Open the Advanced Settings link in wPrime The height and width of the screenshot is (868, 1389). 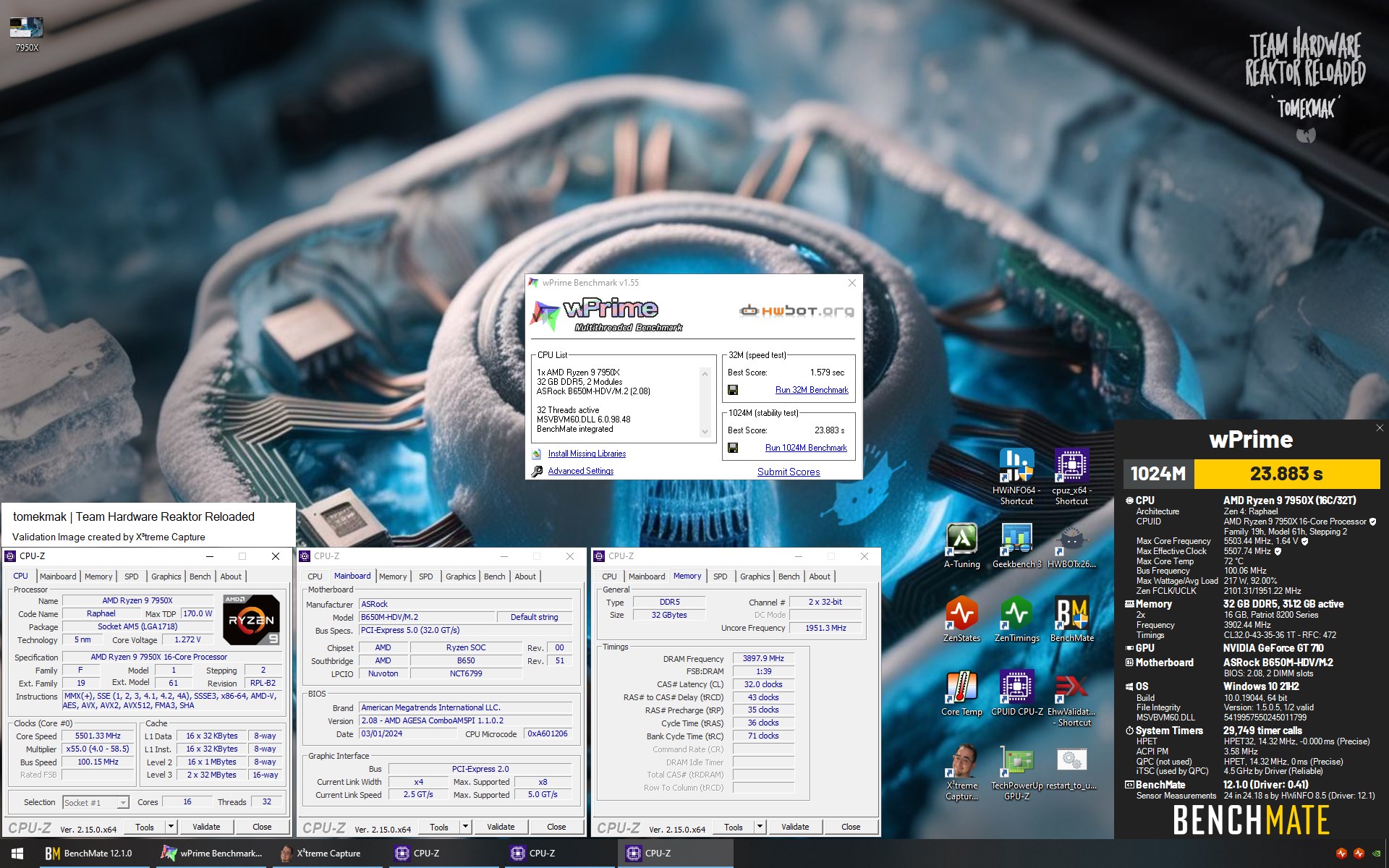(x=581, y=471)
